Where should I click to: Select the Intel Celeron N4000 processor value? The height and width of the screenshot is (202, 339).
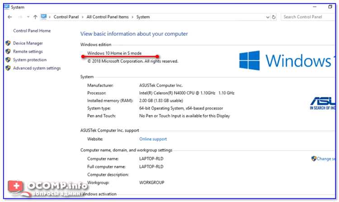coord(187,93)
